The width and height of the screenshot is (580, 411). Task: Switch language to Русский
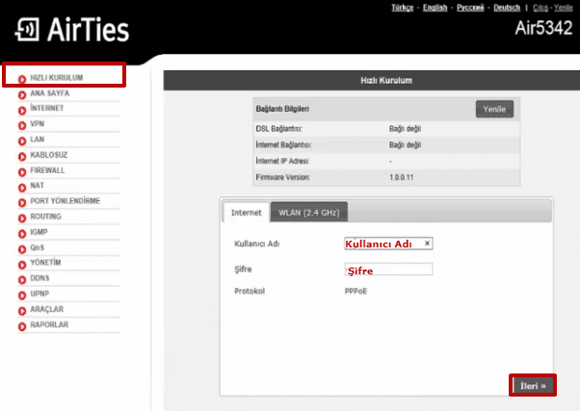[x=470, y=8]
